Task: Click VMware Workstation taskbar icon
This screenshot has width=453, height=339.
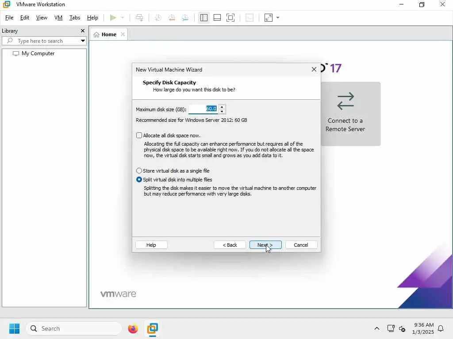Action: coord(153,328)
